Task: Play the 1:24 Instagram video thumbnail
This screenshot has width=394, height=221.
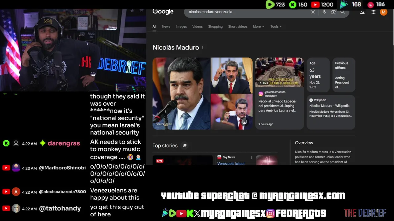Action: pyautogui.click(x=279, y=72)
